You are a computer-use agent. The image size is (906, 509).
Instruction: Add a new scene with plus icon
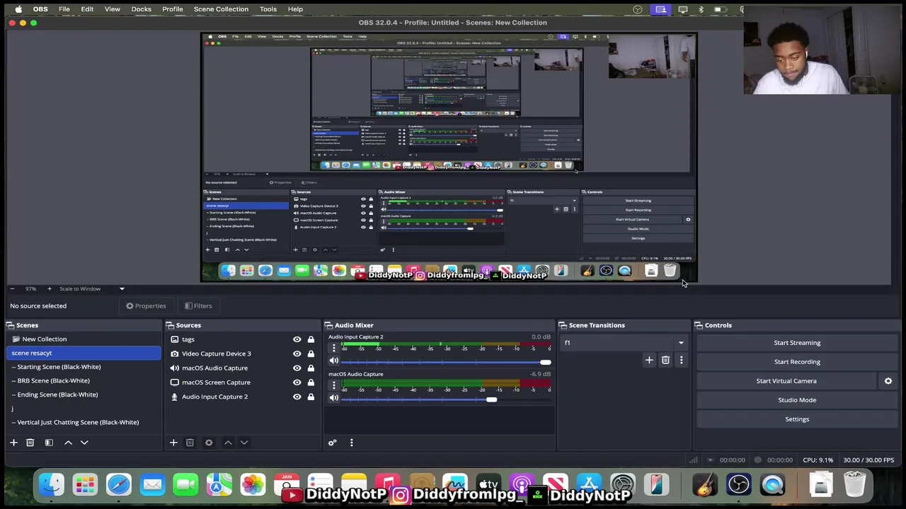pos(13,443)
